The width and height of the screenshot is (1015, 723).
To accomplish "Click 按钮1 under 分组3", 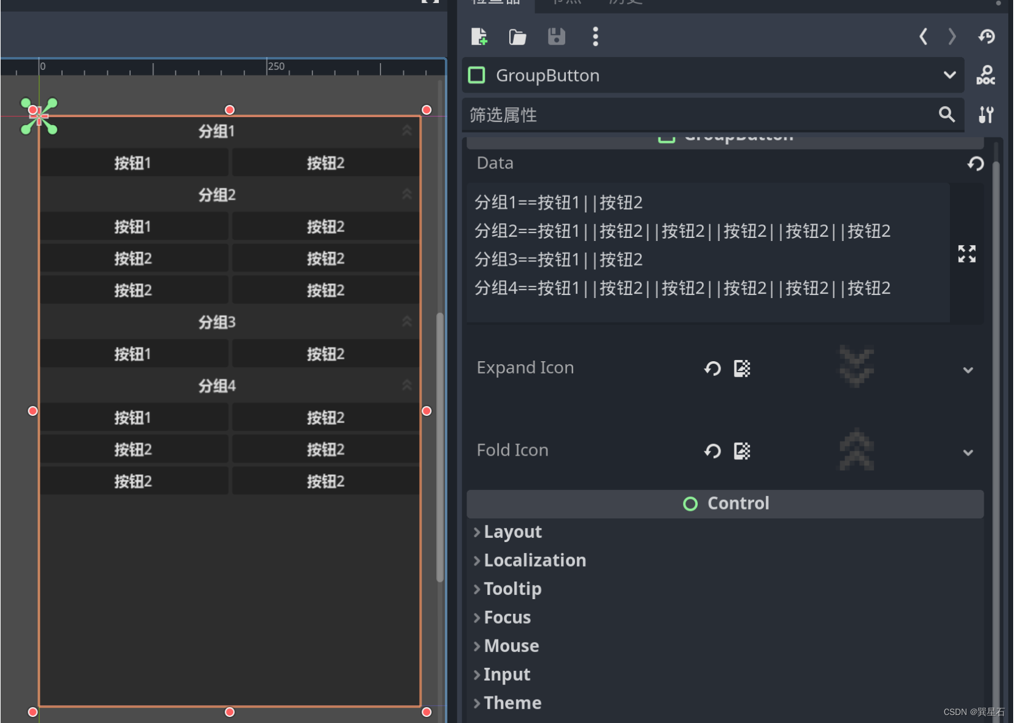I will coord(134,354).
